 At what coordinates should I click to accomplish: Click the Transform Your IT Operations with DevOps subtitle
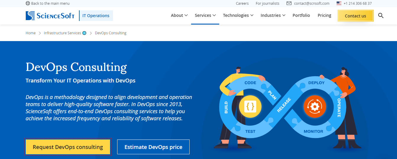tap(80, 80)
